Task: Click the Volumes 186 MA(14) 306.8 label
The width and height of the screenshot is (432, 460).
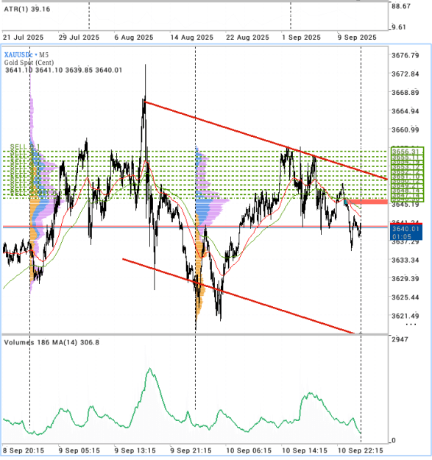Action: click(x=52, y=342)
